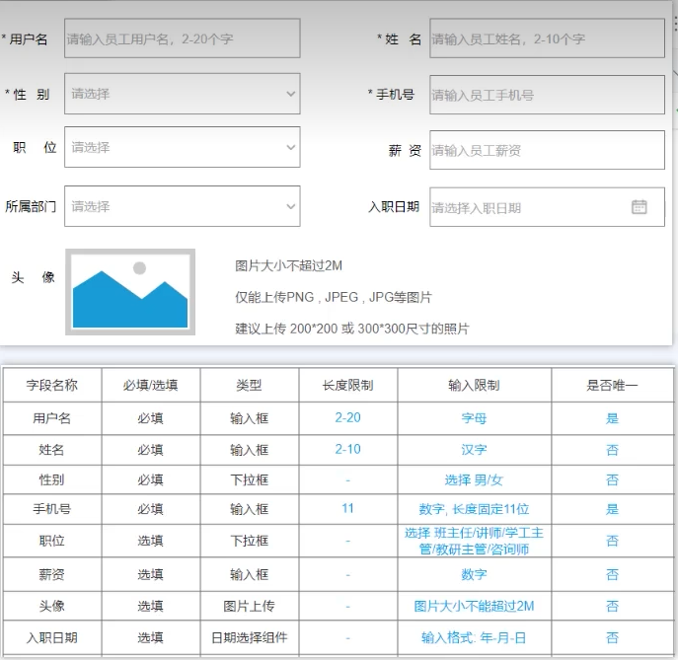Click the 输入格式: 年-月-日 cell
Image resolution: width=678 pixels, height=660 pixels.
click(474, 638)
